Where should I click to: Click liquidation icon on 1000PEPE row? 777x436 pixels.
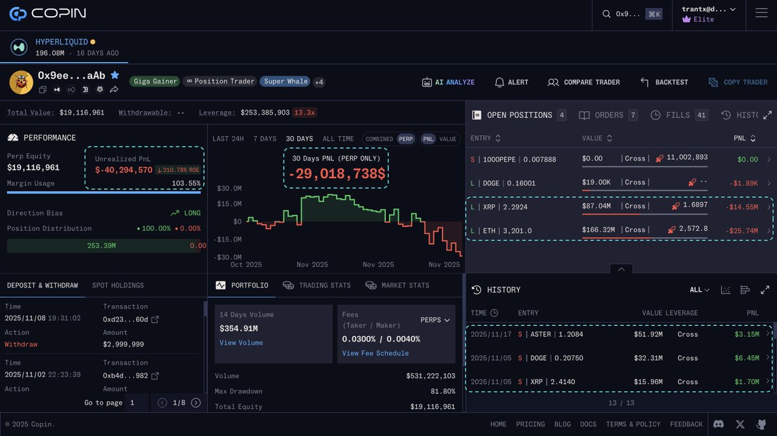660,157
